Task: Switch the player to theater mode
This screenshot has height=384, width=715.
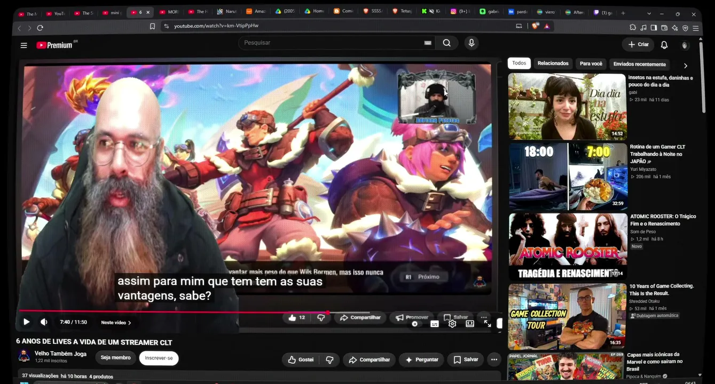Action: point(470,324)
